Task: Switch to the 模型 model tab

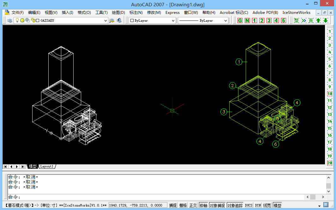Action: pos(33,166)
